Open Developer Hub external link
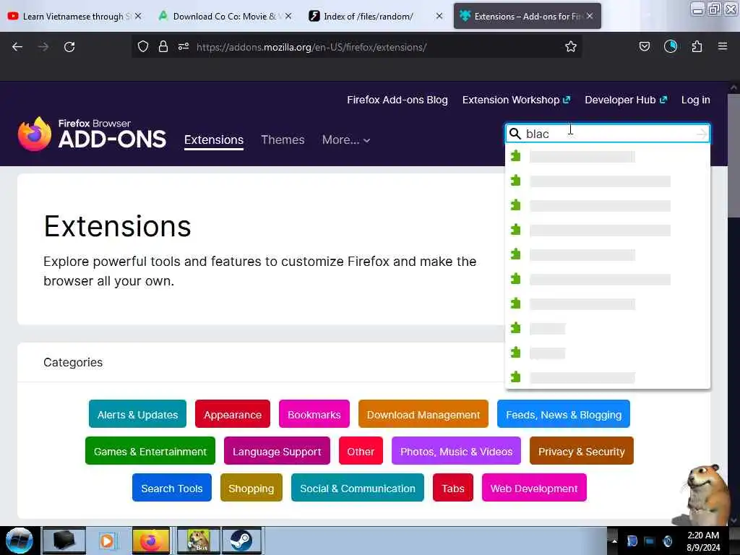740x555 pixels. coord(626,100)
